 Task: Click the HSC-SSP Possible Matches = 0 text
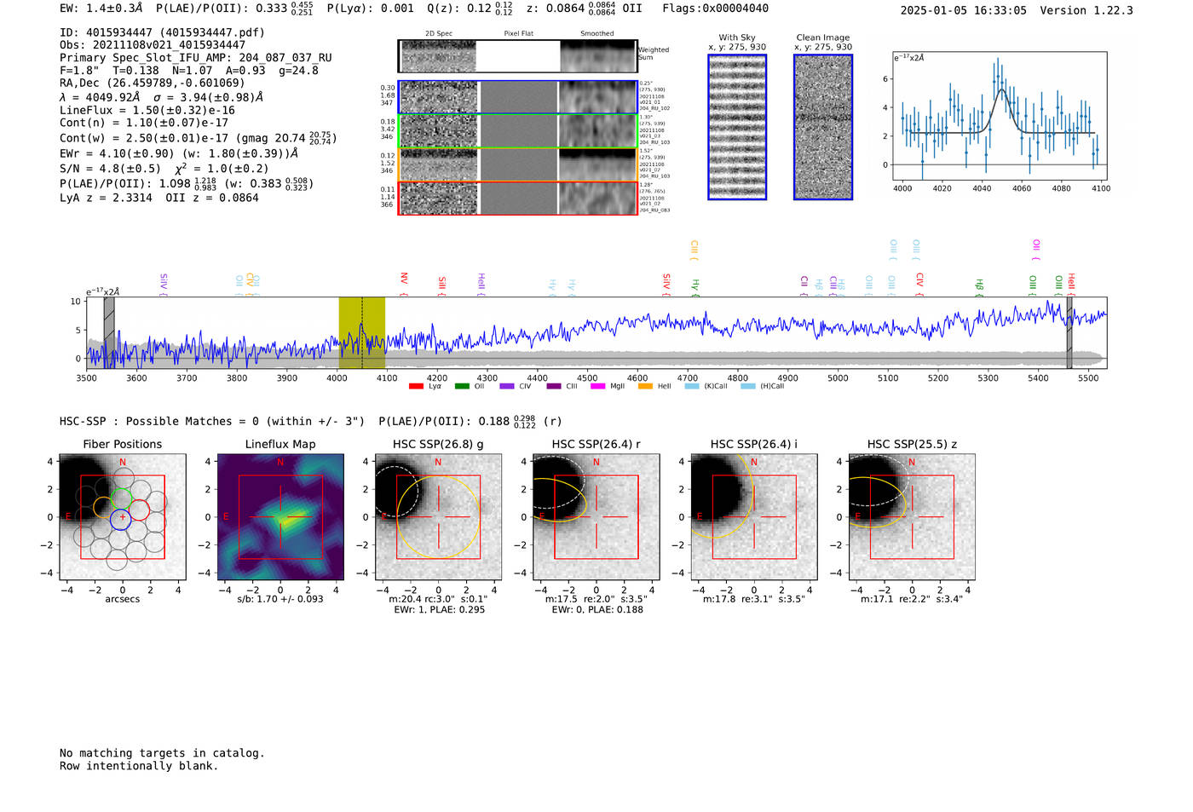[x=212, y=421]
